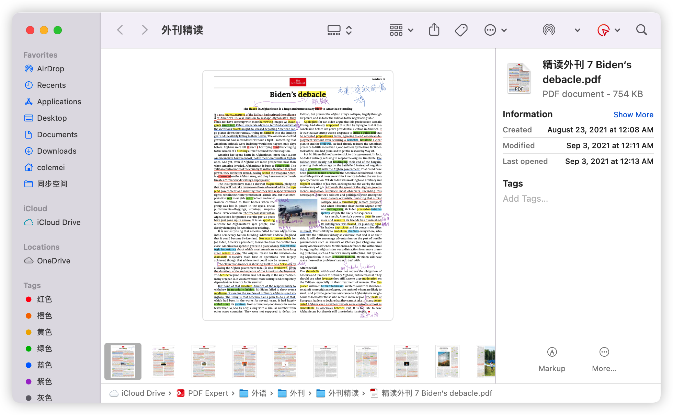Viewport: 673px width, 415px height.
Task: Open the colemei home folder
Action: (x=51, y=167)
